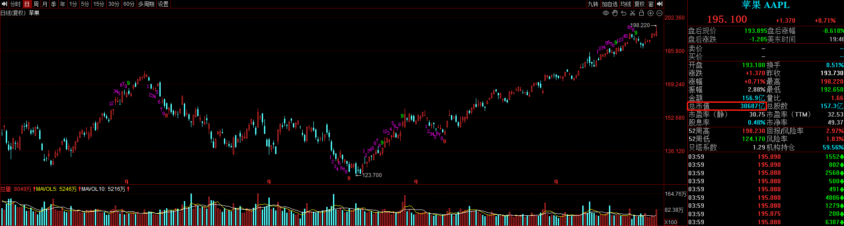Zoom in with the plus circle icon
844x226 pixels.
(x=650, y=13)
